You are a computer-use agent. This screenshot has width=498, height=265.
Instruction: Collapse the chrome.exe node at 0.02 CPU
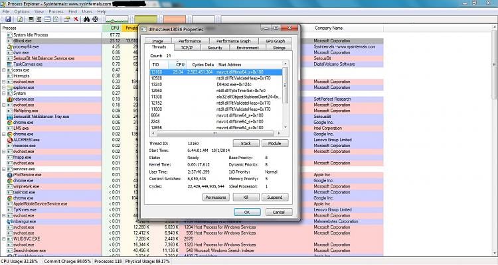point(4,134)
